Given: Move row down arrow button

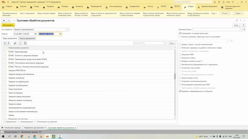Looking at the screenshot, I should [x=9, y=43].
